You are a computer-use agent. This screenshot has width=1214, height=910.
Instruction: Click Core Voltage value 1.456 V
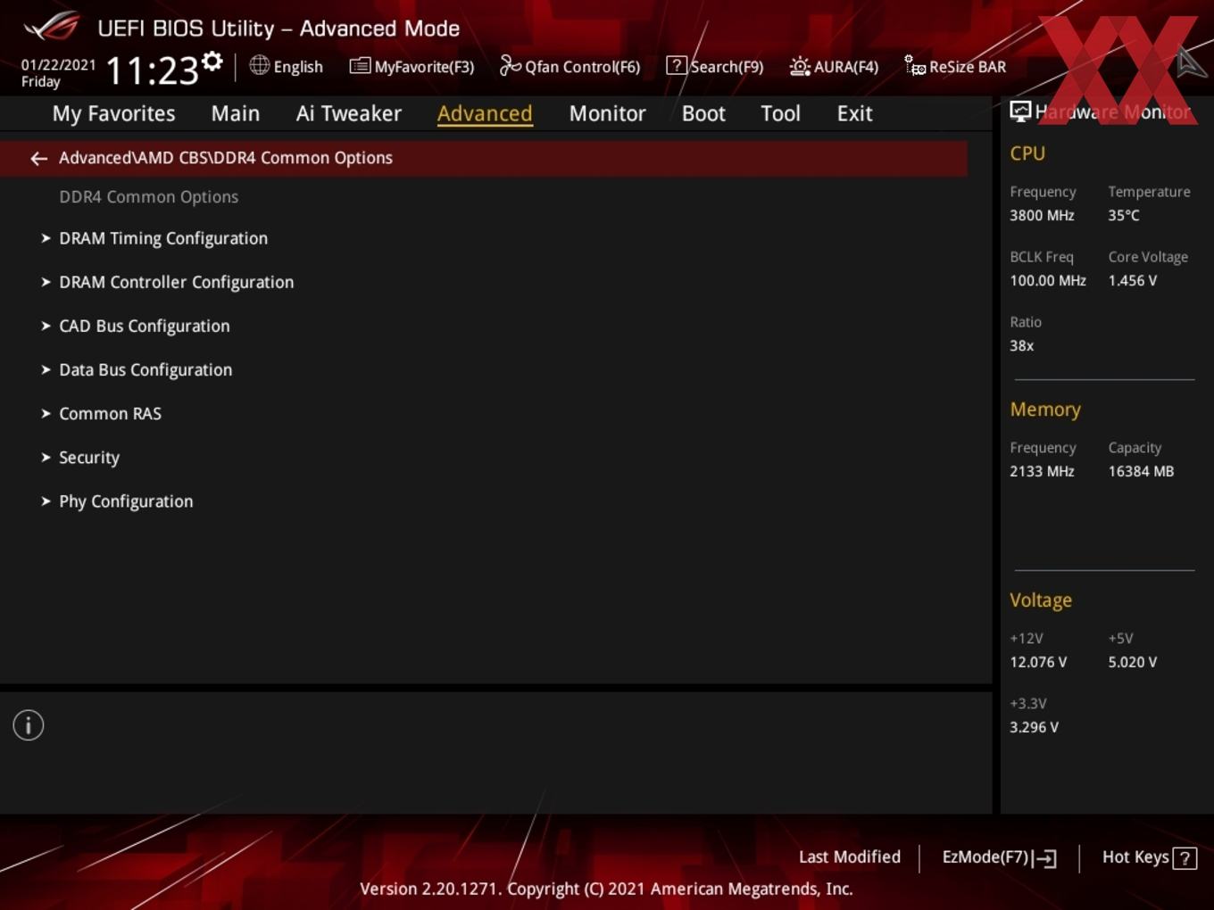1132,281
